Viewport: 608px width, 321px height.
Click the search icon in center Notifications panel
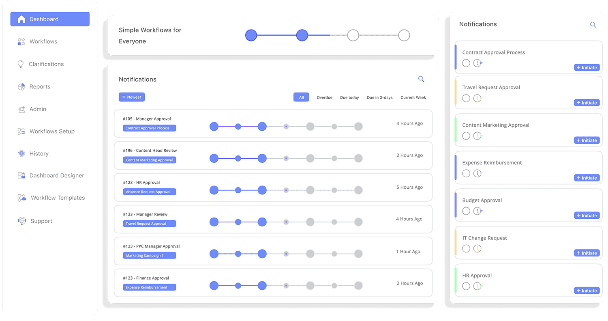421,79
